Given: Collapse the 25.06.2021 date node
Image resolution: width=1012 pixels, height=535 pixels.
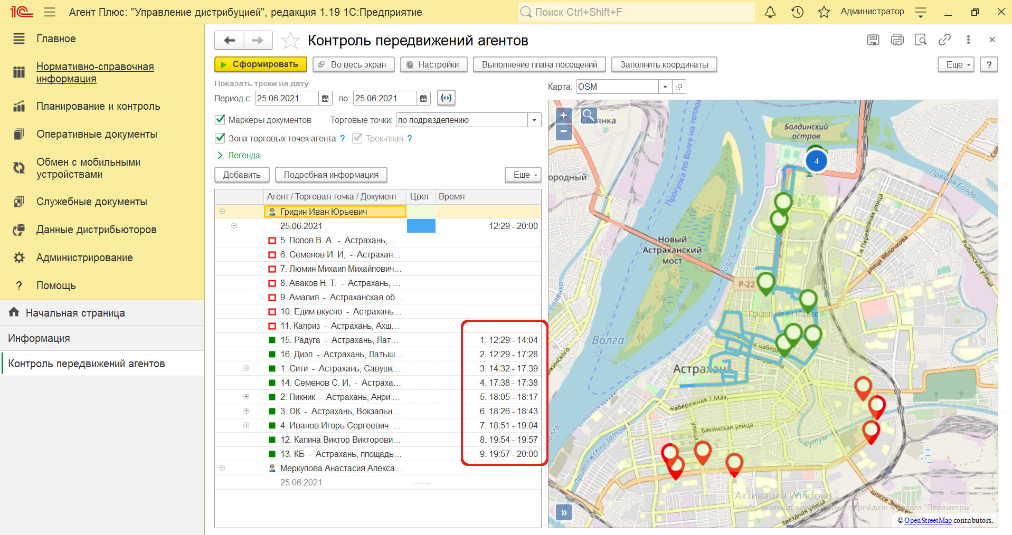Looking at the screenshot, I should coord(234,225).
